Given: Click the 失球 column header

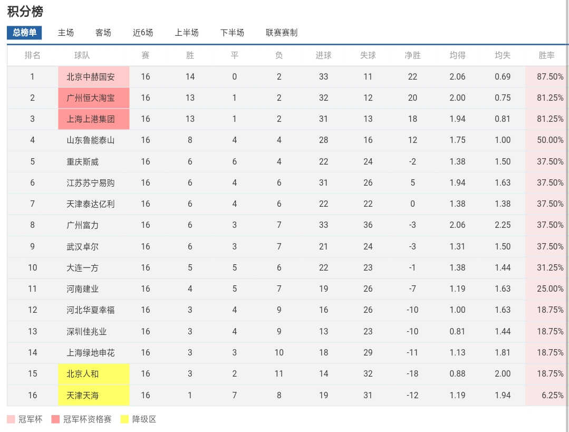Looking at the screenshot, I should tap(368, 55).
